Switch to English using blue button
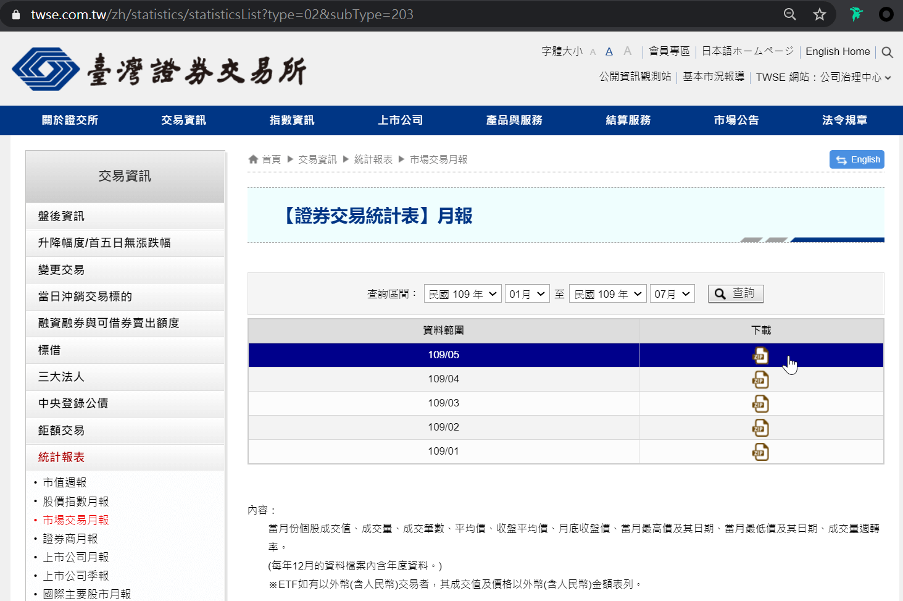 (x=857, y=159)
